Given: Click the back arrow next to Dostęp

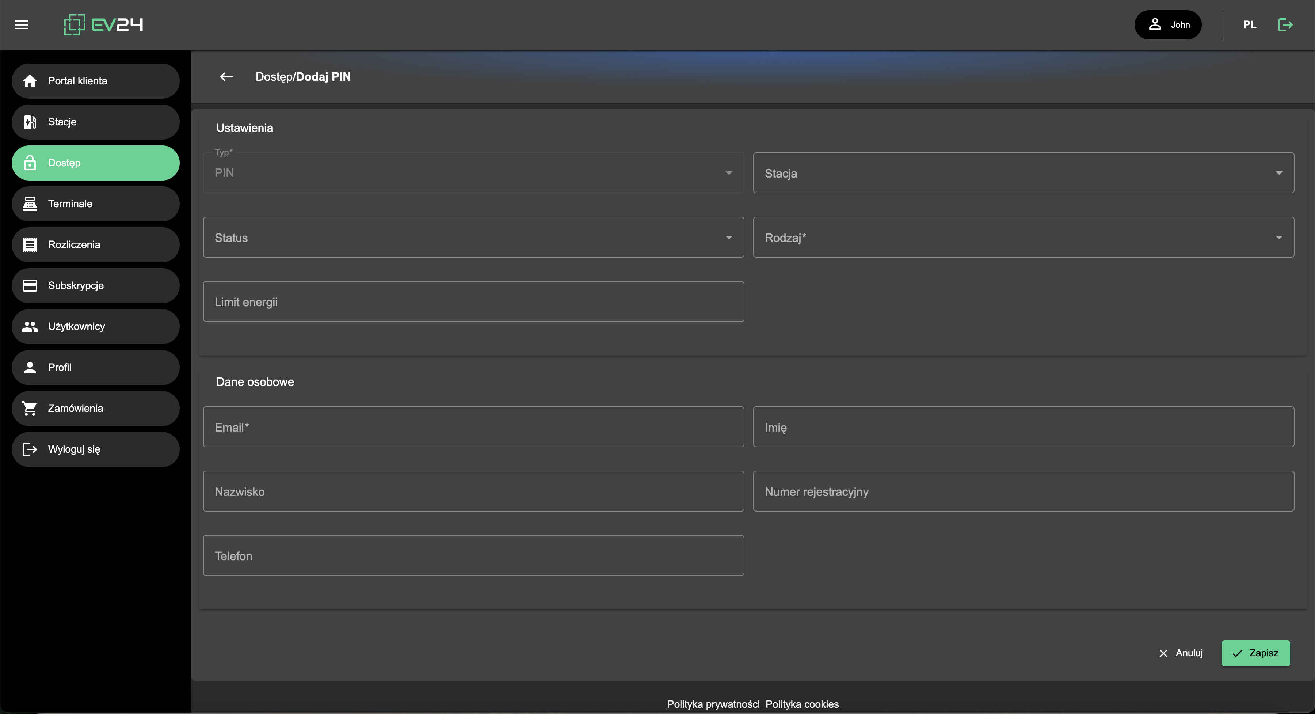Looking at the screenshot, I should (226, 77).
